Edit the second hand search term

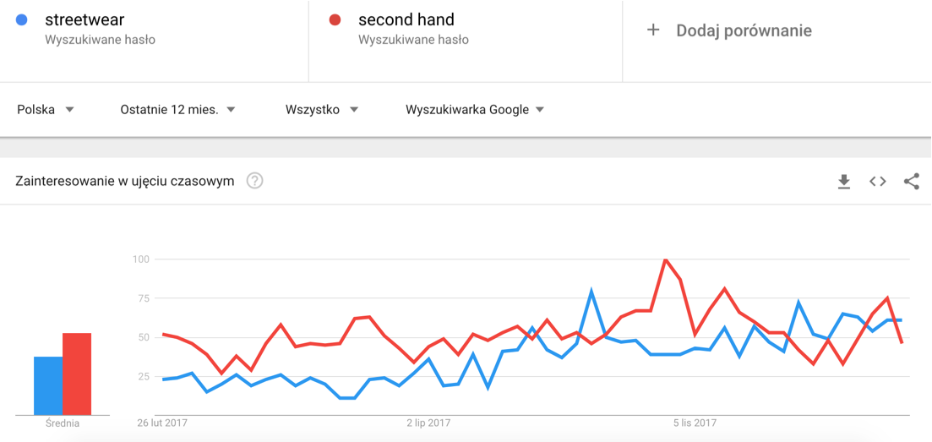pyautogui.click(x=406, y=19)
